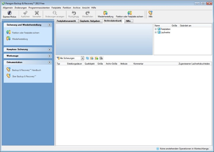Click the add archive icon with green plus

tap(97, 58)
